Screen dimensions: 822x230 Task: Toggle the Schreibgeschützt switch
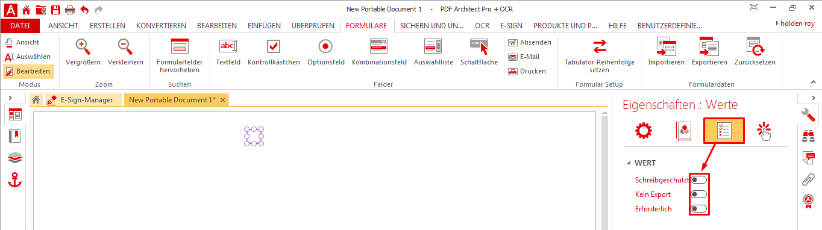699,179
